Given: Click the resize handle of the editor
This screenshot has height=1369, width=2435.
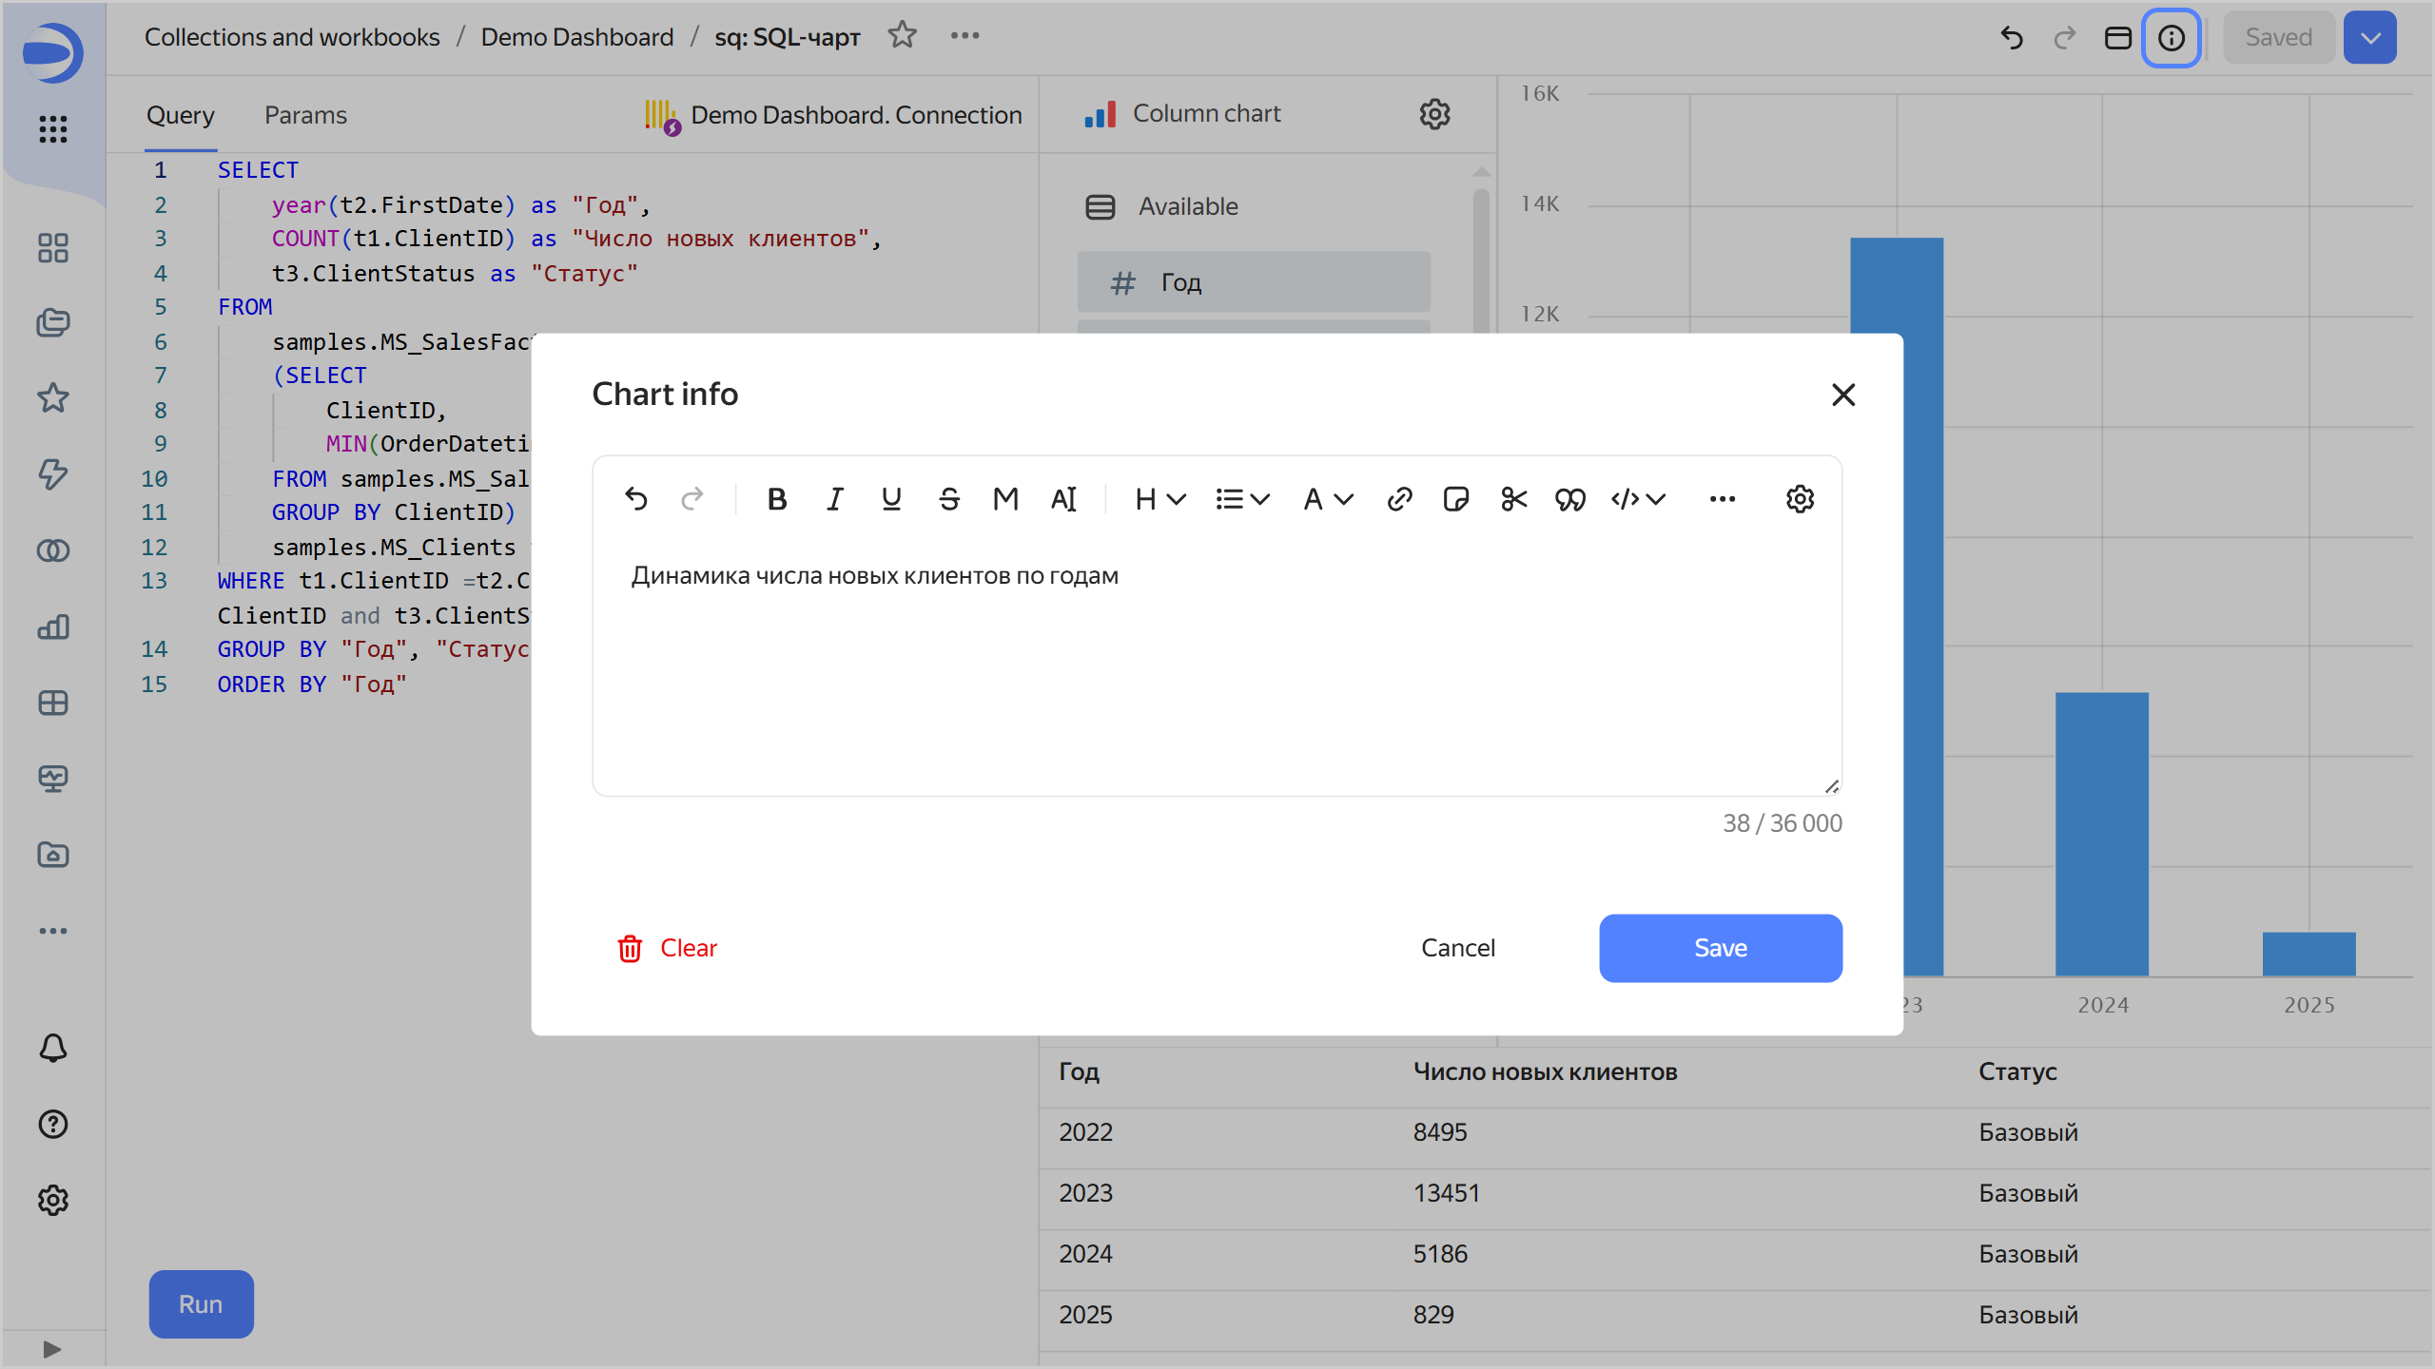Looking at the screenshot, I should click(x=1832, y=786).
